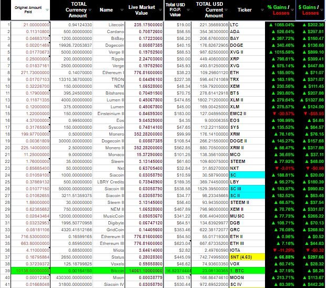Click the 430300.00000000 currency amount cell
Viewport: 326px width, 288px height.
pyautogui.click(x=72, y=277)
